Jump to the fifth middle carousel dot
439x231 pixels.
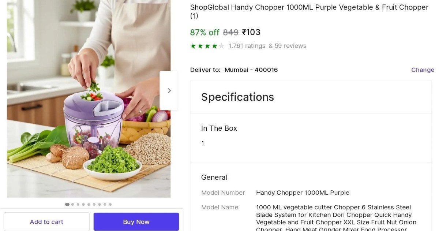[89, 204]
